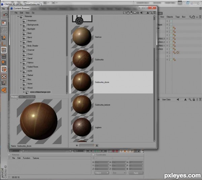202x180 pixels.
Task: Collapse the Materials folder tree node
Action: [18, 17]
